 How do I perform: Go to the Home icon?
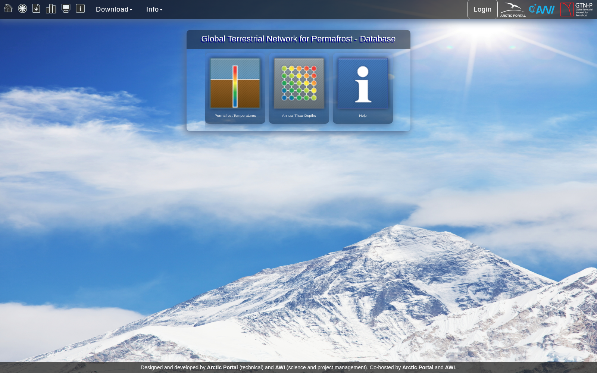point(8,8)
